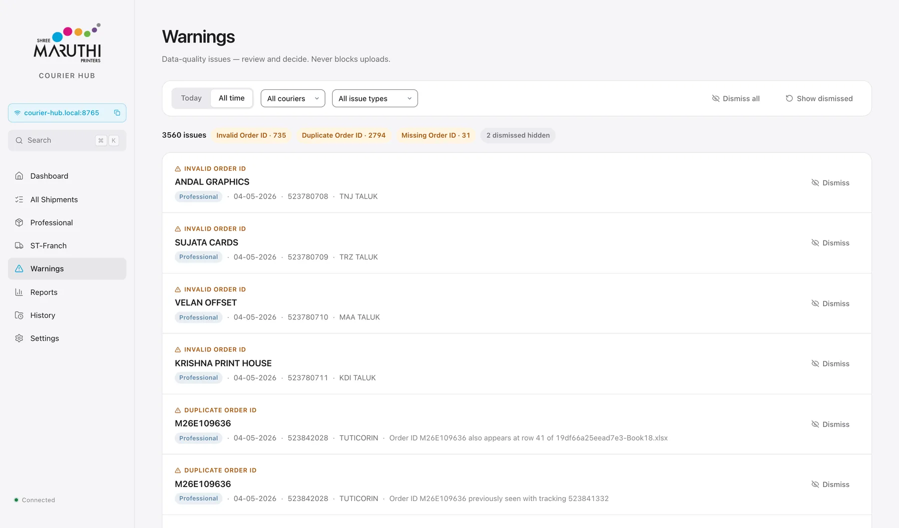Click the green Connected status dot
899x528 pixels.
click(16, 500)
